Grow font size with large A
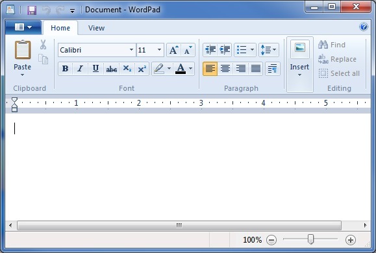The height and width of the screenshot is (253, 376). [174, 50]
